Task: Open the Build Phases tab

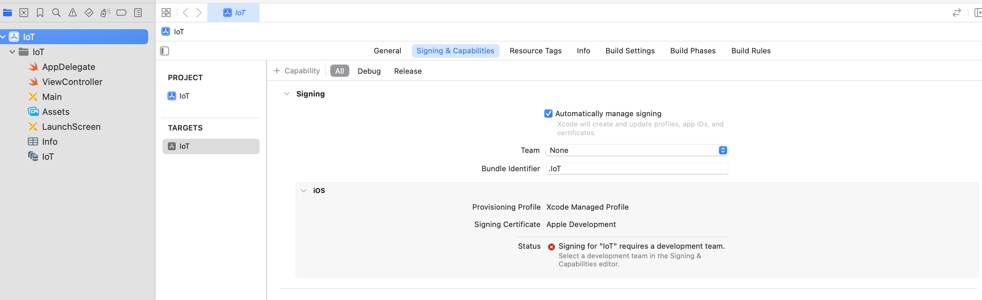Action: point(692,51)
